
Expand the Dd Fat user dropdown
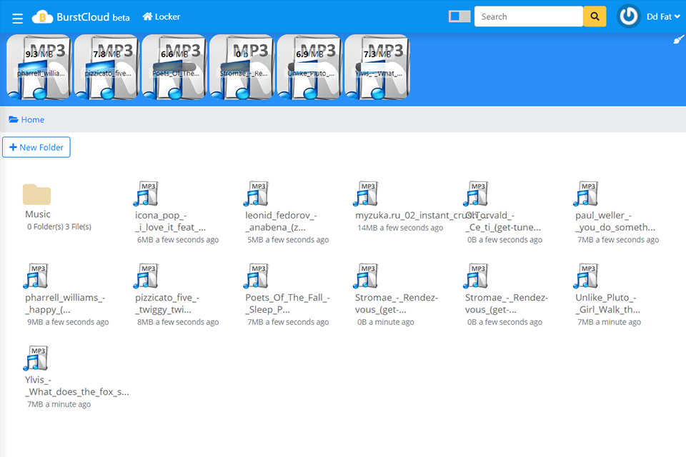663,16
